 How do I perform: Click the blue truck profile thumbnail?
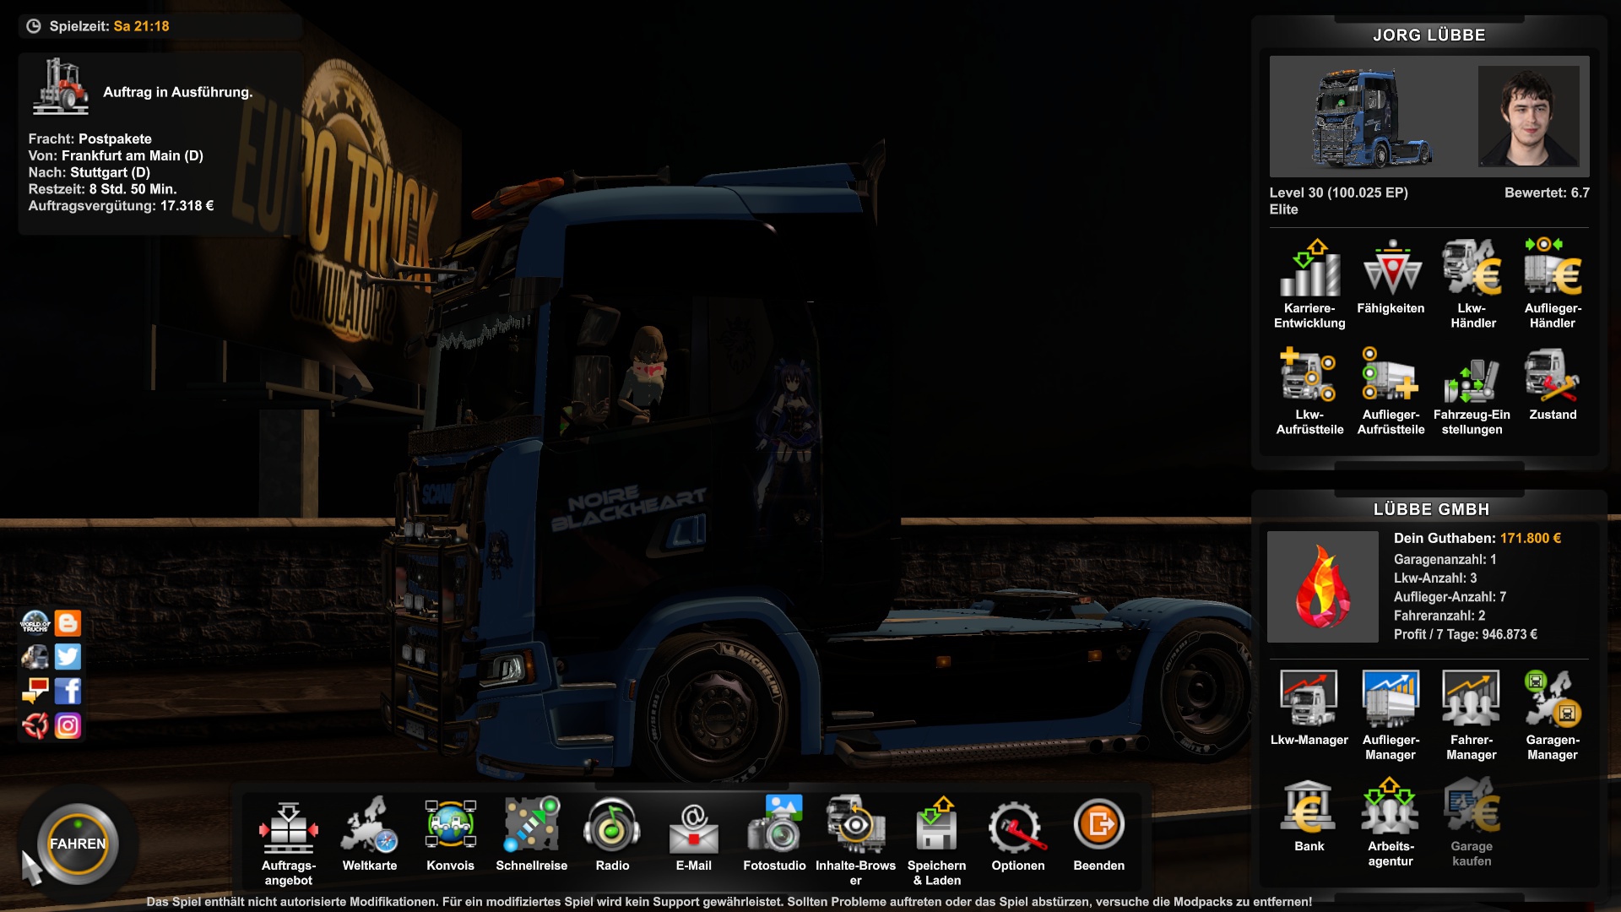pyautogui.click(x=1371, y=117)
